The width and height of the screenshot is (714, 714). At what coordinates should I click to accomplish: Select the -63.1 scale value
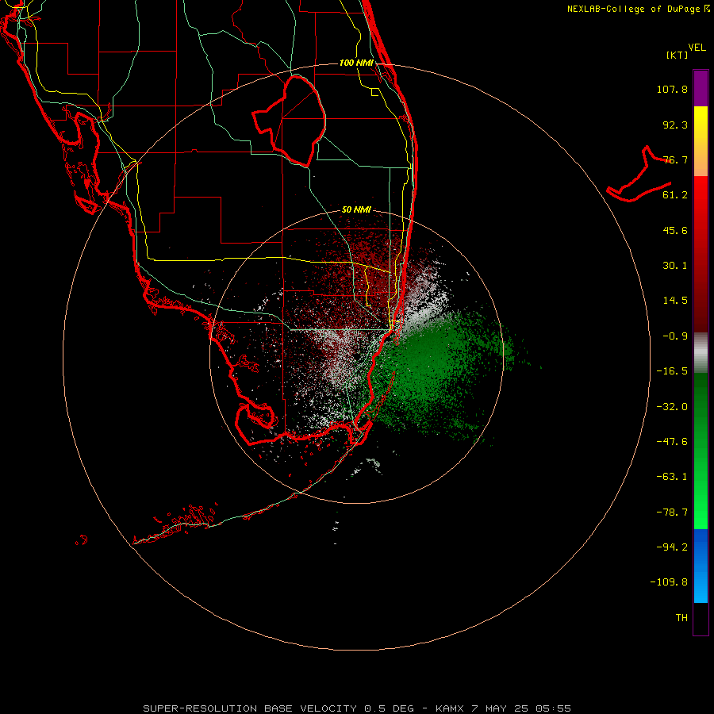click(672, 477)
